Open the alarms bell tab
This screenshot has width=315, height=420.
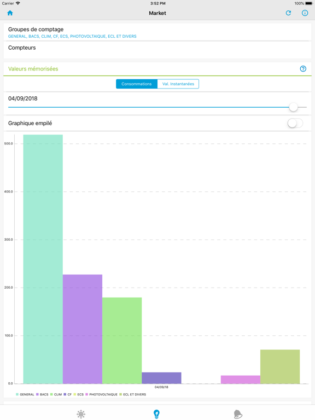click(x=238, y=414)
